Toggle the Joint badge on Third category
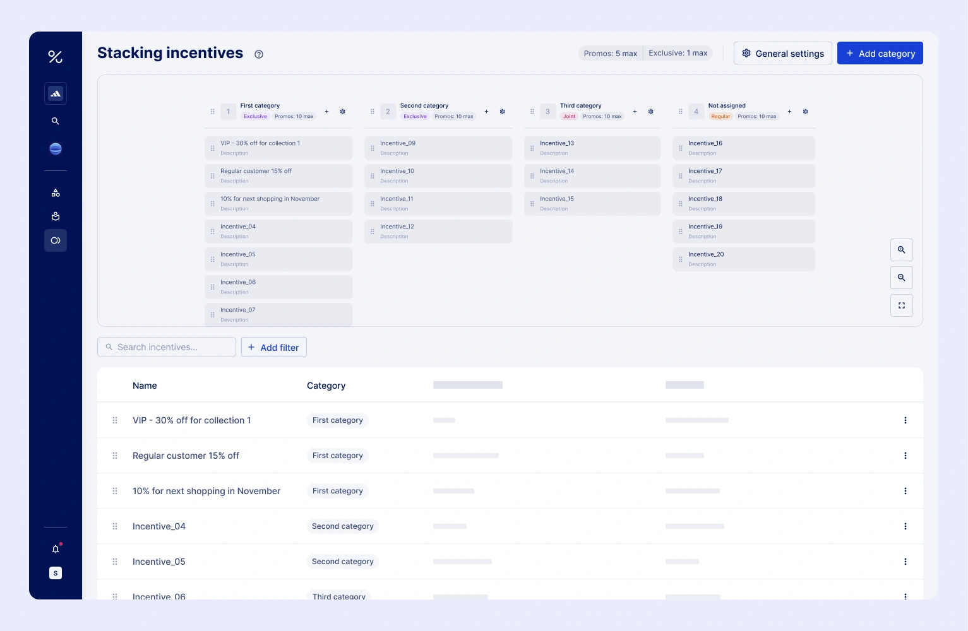 point(569,117)
